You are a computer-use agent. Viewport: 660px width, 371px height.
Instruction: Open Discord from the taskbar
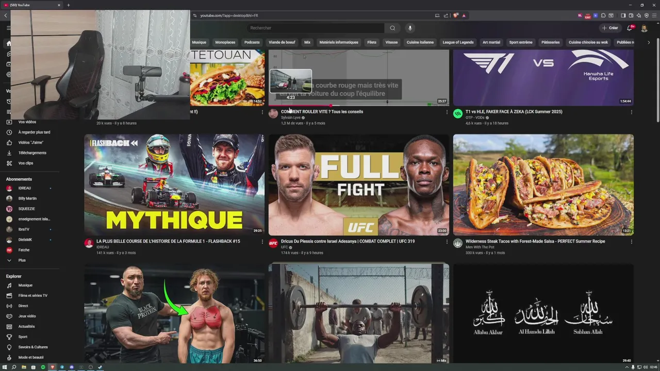(x=72, y=367)
